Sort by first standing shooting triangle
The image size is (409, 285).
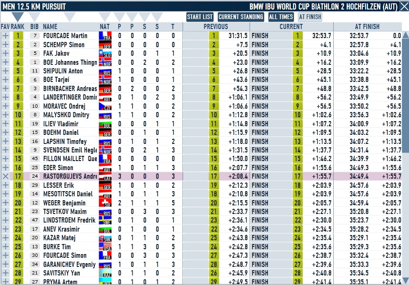144,16
